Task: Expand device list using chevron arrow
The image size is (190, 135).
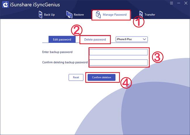Action: pyautogui.click(x=144, y=39)
